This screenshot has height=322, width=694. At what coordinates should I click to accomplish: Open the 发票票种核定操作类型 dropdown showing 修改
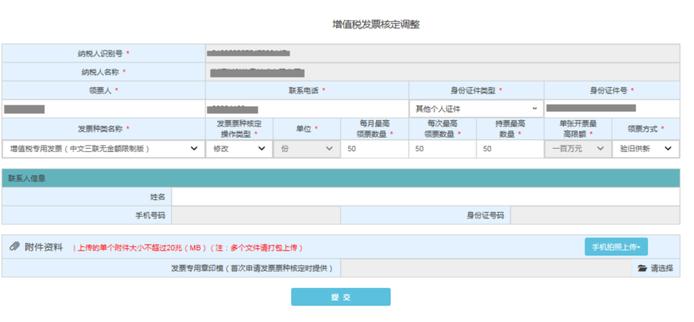[x=239, y=148]
